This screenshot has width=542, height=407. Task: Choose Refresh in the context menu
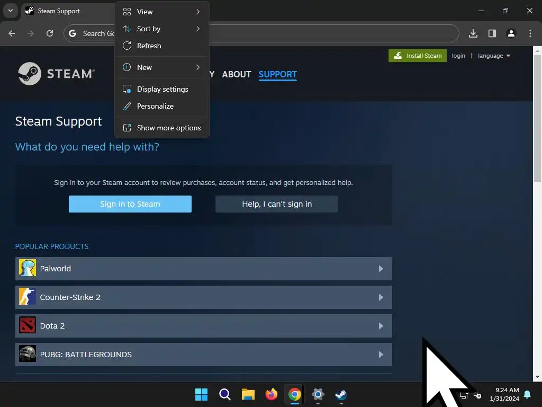162,46
